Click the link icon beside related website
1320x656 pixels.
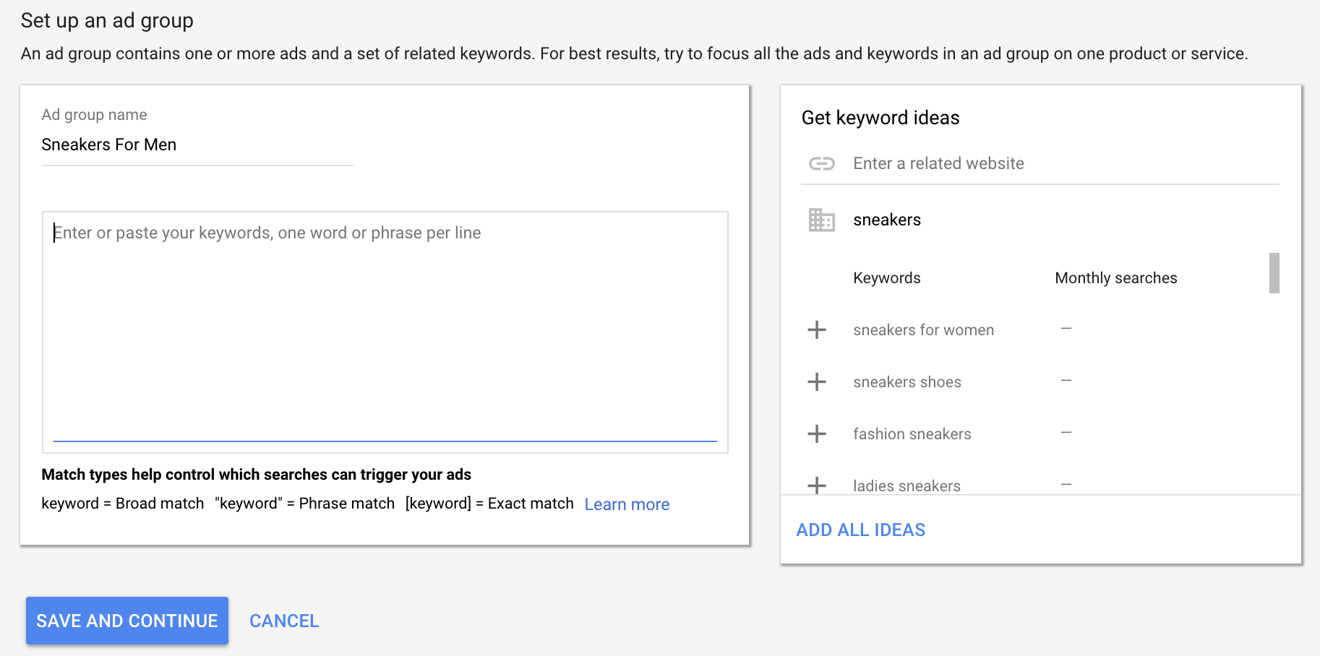click(x=821, y=164)
